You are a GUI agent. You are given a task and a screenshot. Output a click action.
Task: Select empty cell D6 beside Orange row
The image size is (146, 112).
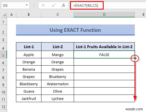pyautogui.click(x=104, y=62)
